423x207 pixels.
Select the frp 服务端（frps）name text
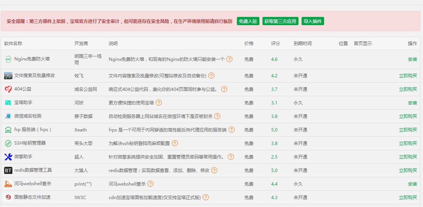pyautogui.click(x=33, y=130)
